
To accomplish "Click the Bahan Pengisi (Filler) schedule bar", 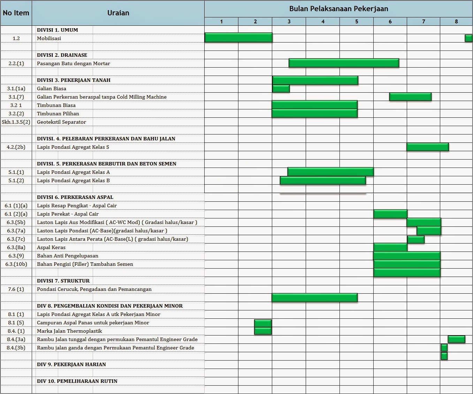I will click(x=407, y=264).
